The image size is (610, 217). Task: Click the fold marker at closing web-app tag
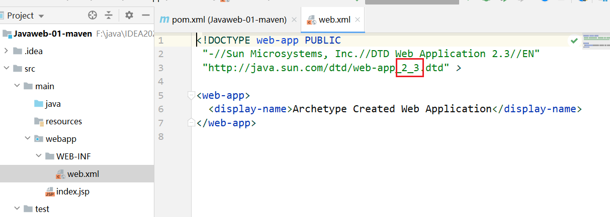pos(191,123)
